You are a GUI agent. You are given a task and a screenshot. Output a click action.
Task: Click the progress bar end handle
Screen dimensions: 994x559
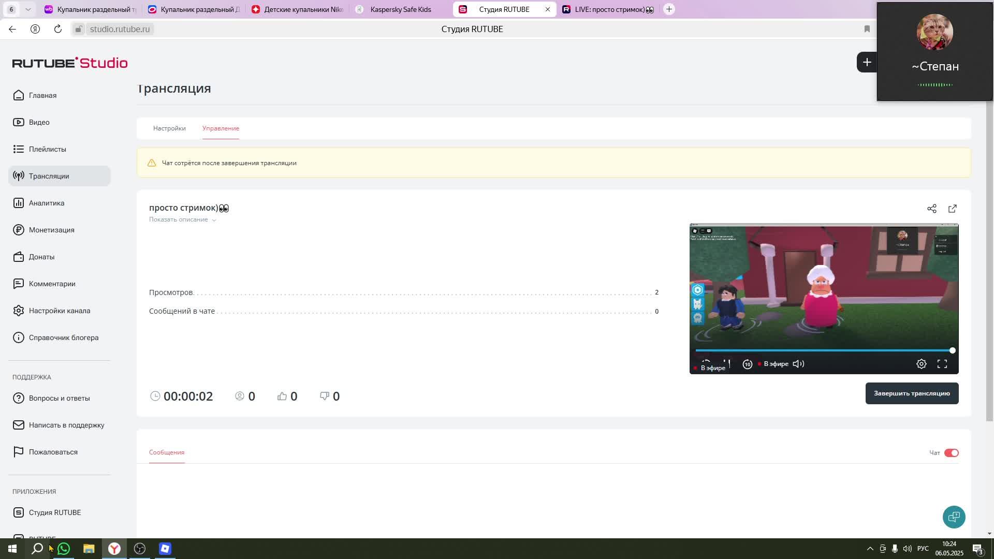[952, 350]
